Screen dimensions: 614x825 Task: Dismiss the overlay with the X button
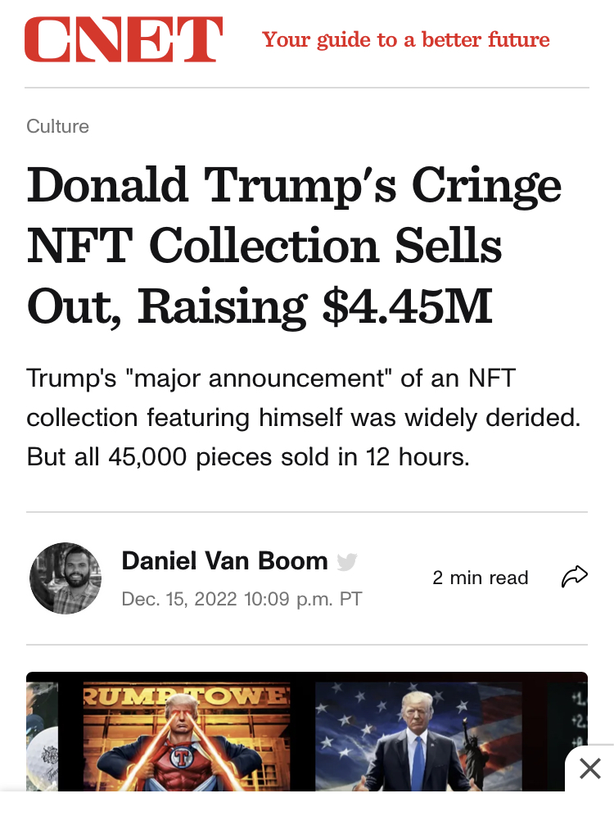coord(589,768)
